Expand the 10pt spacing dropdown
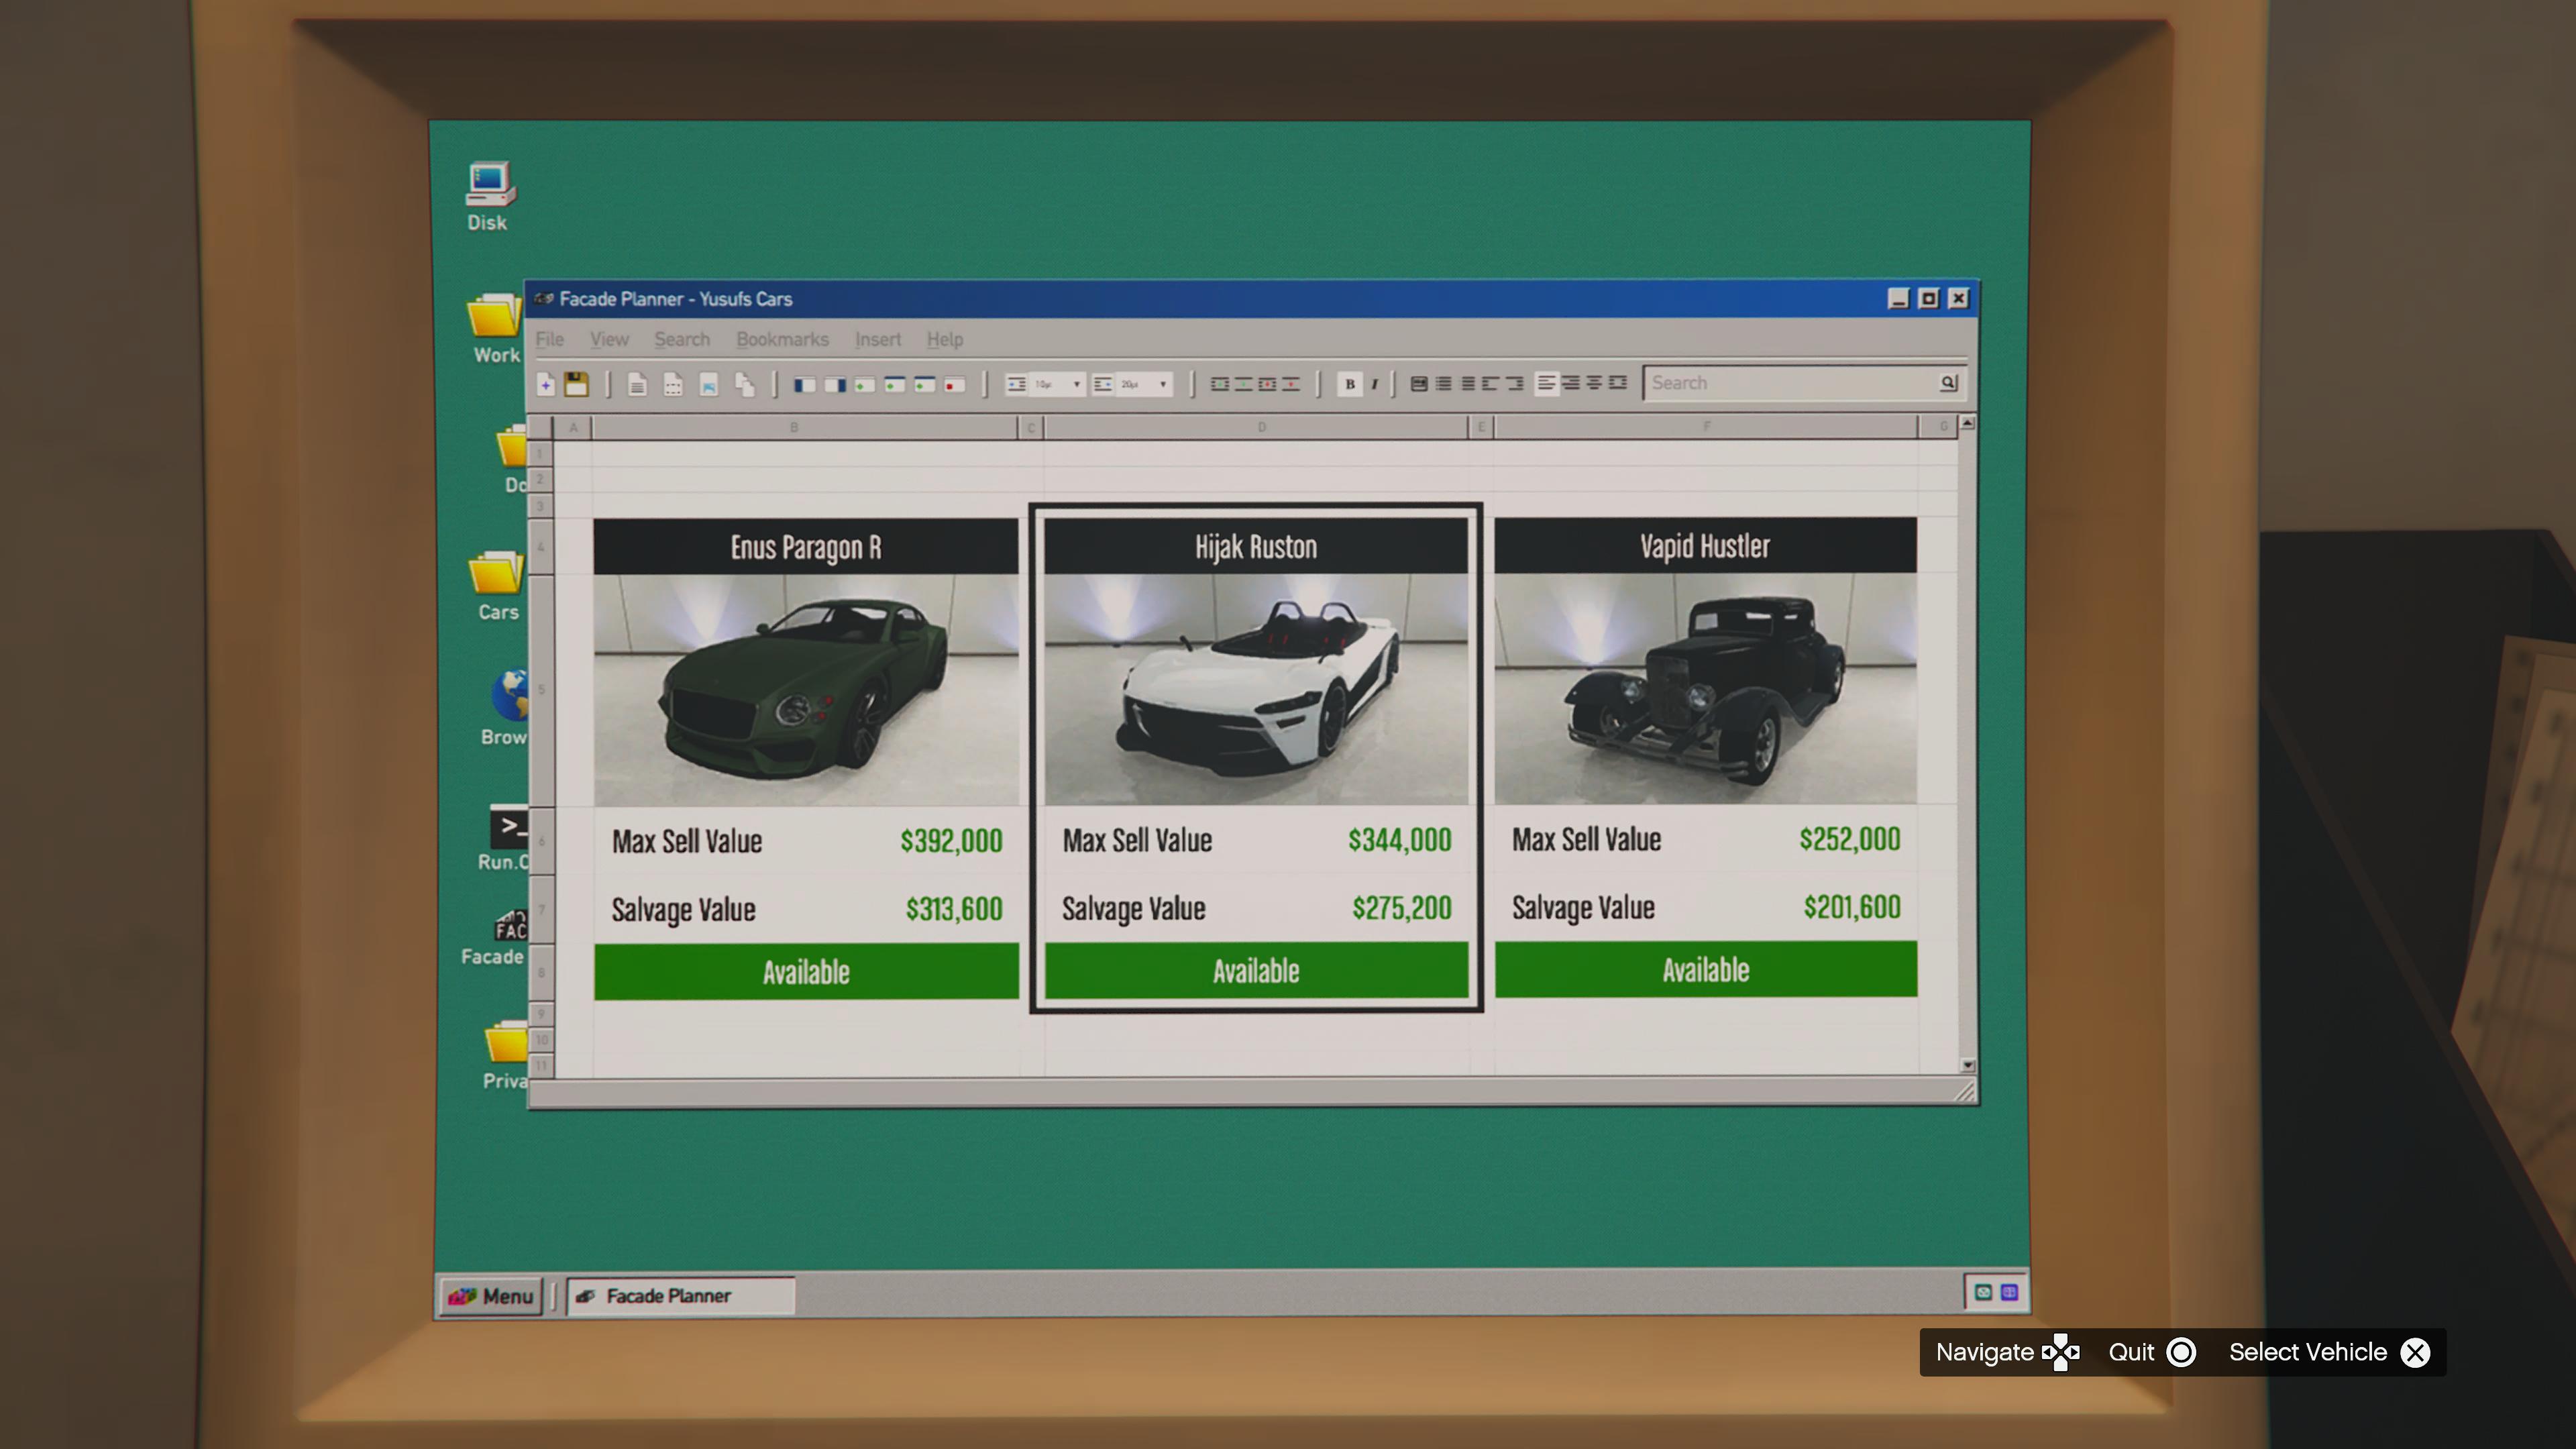Screen dimensions: 2576x1449 (1076, 384)
